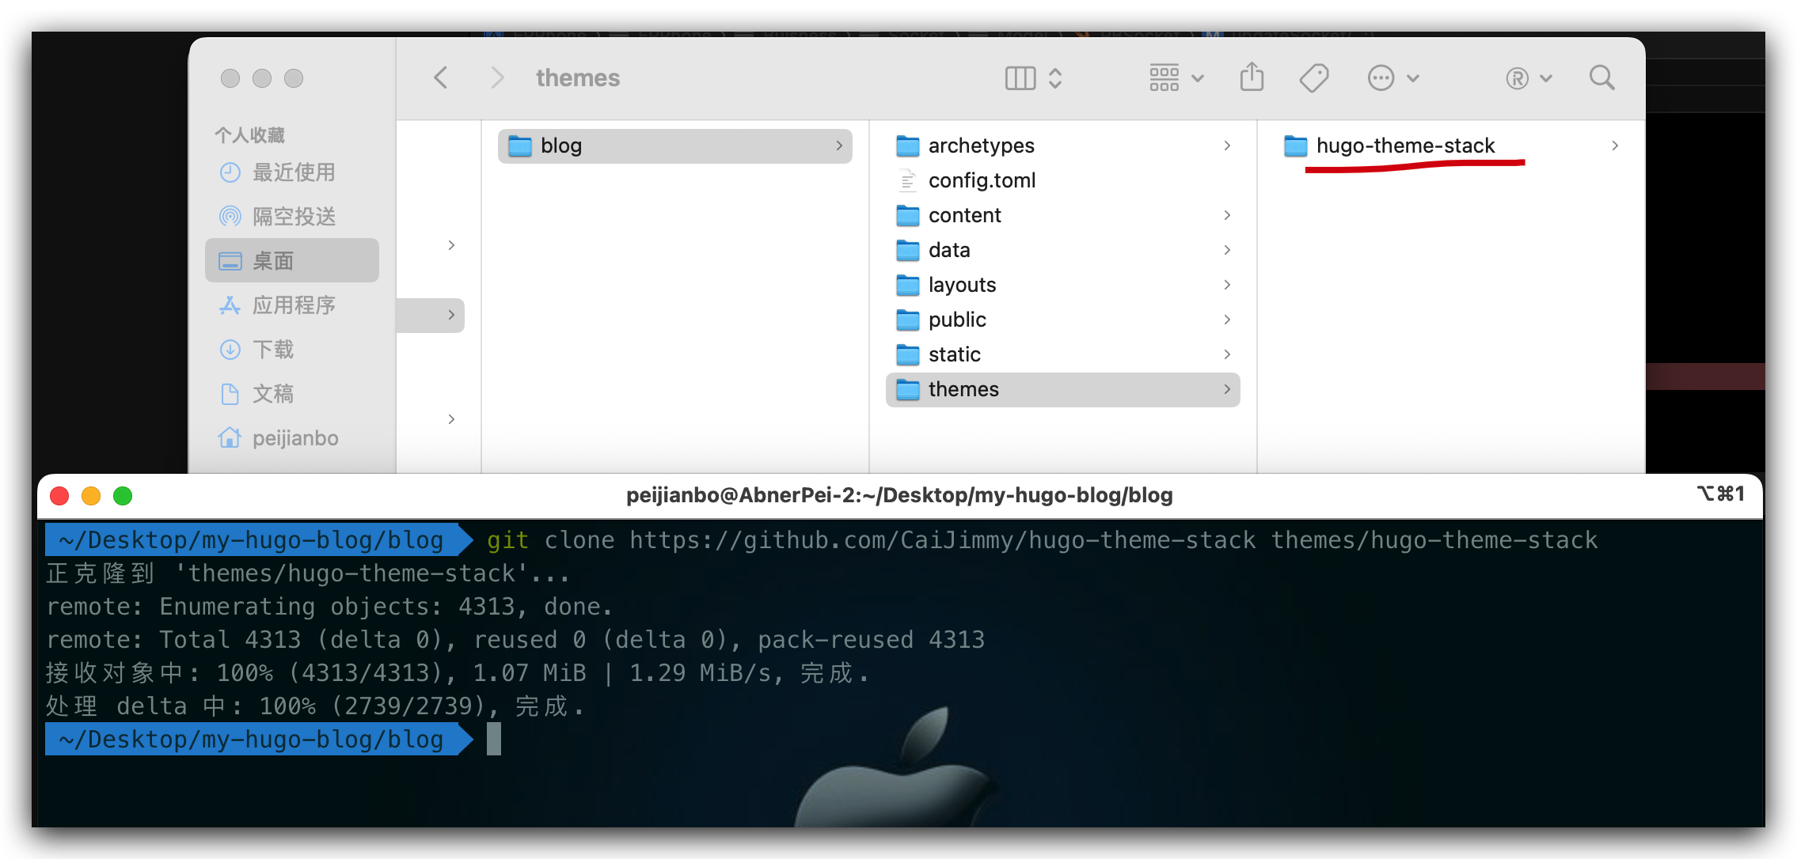Image resolution: width=1797 pixels, height=859 pixels.
Task: Open the Downloads sidebar item
Action: point(272,349)
